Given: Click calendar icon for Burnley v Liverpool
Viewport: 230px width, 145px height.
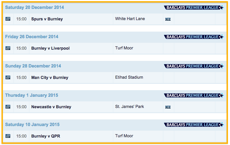Looking at the screenshot, I should pyautogui.click(x=8, y=48).
